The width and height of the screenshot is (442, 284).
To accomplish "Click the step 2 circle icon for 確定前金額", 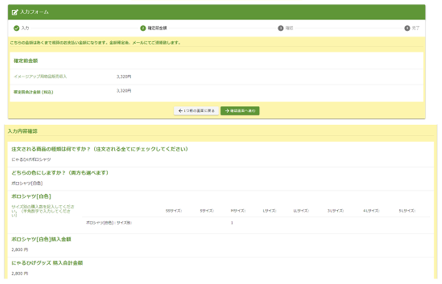I will [x=143, y=28].
